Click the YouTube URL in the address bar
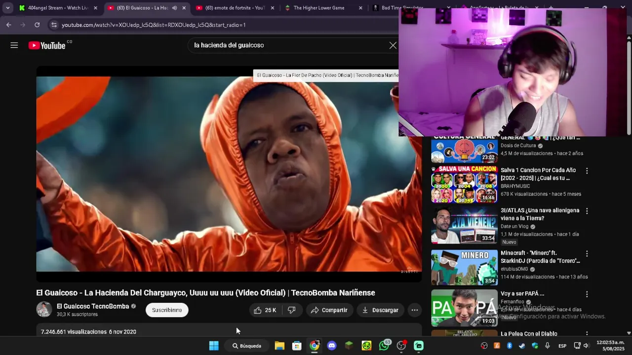Image resolution: width=632 pixels, height=355 pixels. [x=154, y=25]
